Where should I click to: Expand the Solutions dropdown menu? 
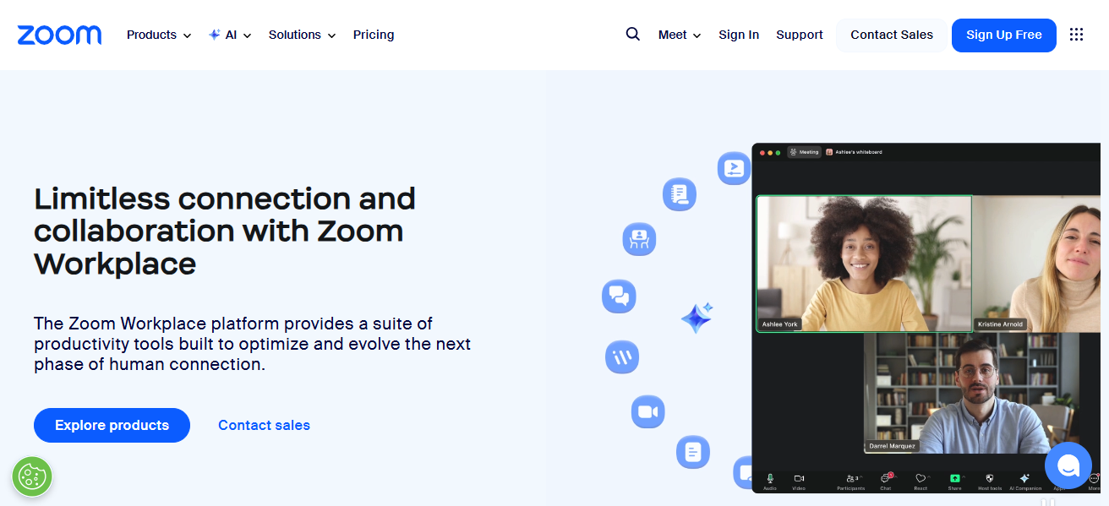point(302,35)
